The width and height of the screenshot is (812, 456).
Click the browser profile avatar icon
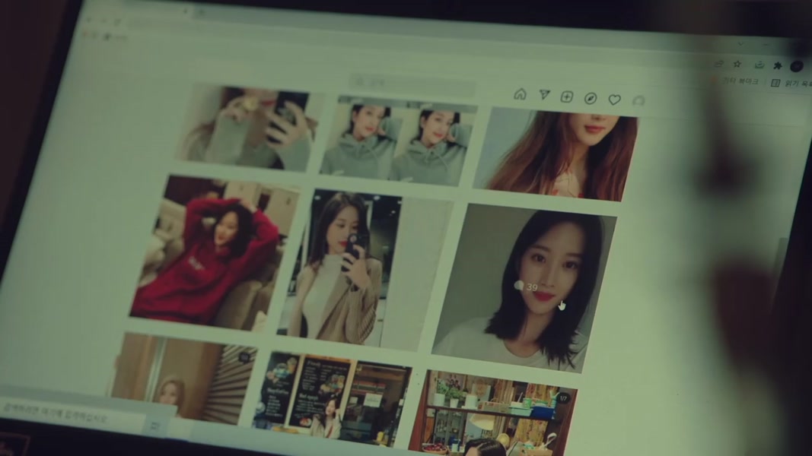797,66
